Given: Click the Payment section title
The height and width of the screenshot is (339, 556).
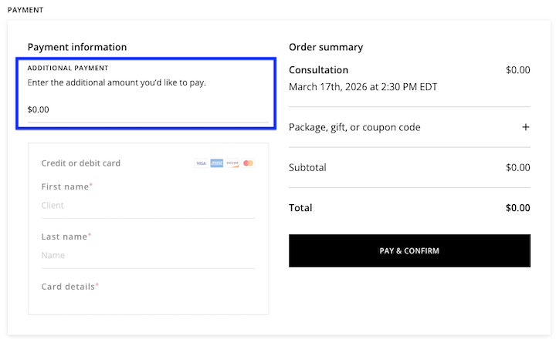Looking at the screenshot, I should (25, 10).
